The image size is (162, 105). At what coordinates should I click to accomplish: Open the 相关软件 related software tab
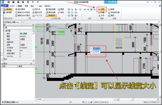47,6
